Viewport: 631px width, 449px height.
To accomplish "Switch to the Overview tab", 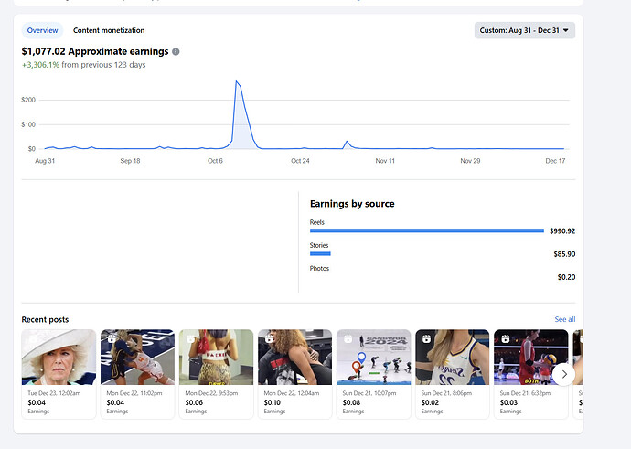I will click(x=42, y=30).
